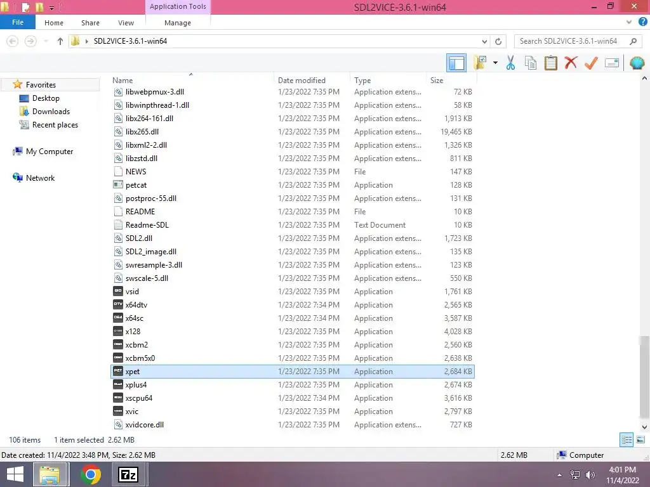
Task: Open Google Chrome from the taskbar
Action: (90, 474)
